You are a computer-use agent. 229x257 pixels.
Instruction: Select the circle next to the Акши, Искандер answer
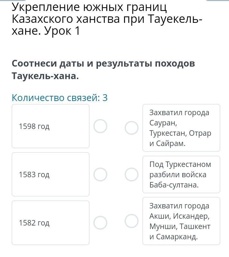click(131, 221)
